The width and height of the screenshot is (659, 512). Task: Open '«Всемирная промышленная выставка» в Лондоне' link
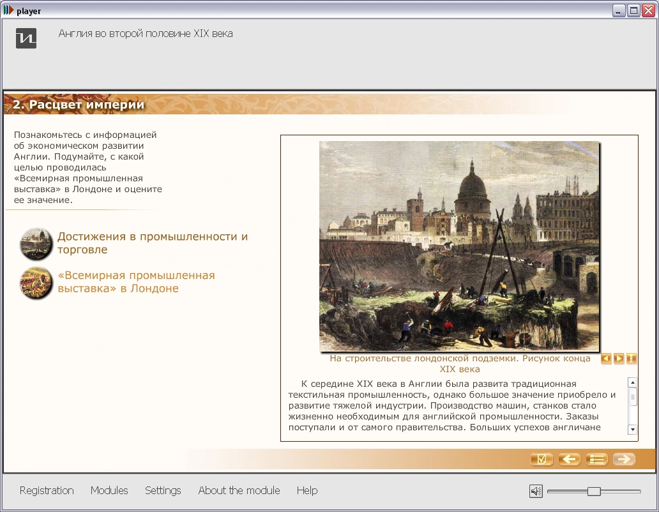pos(136,282)
